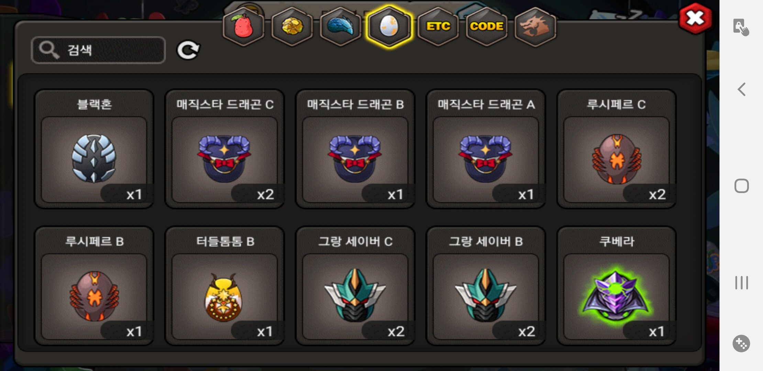Open the blue dragon scale tab

tap(340, 26)
